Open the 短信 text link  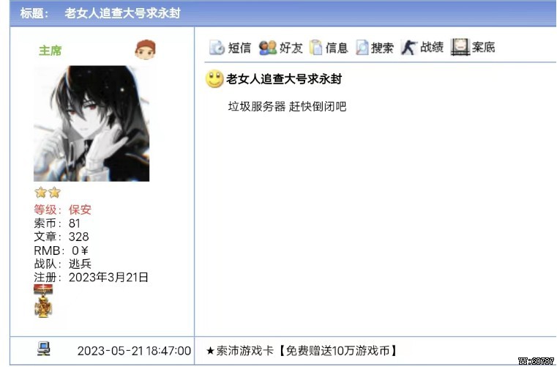point(239,48)
